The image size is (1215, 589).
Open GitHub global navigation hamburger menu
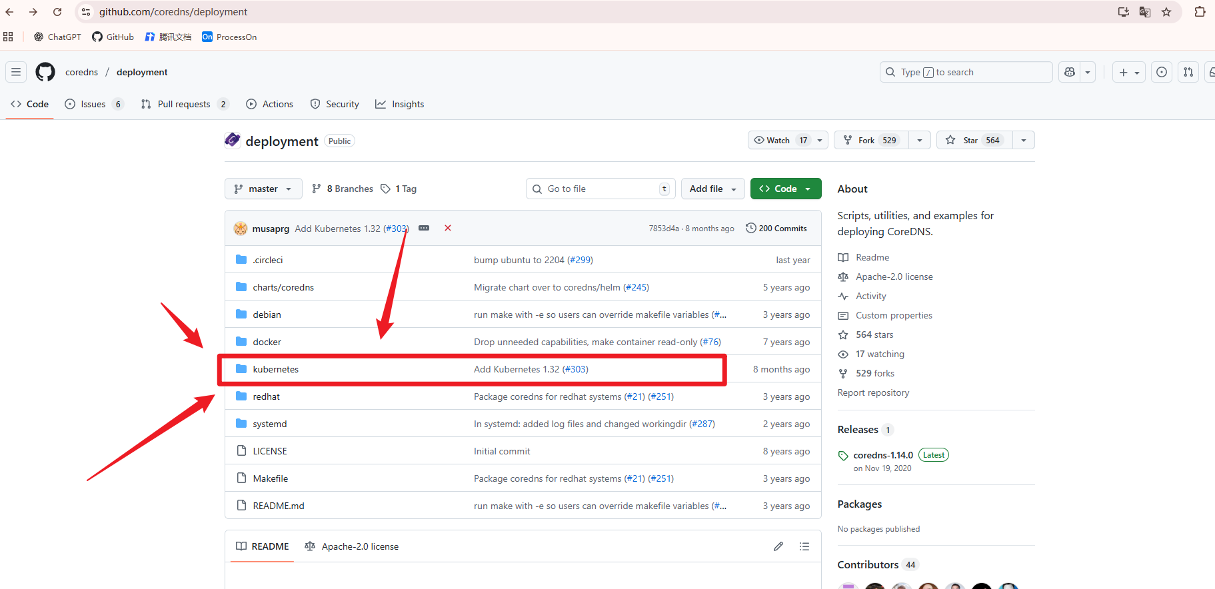click(x=16, y=72)
